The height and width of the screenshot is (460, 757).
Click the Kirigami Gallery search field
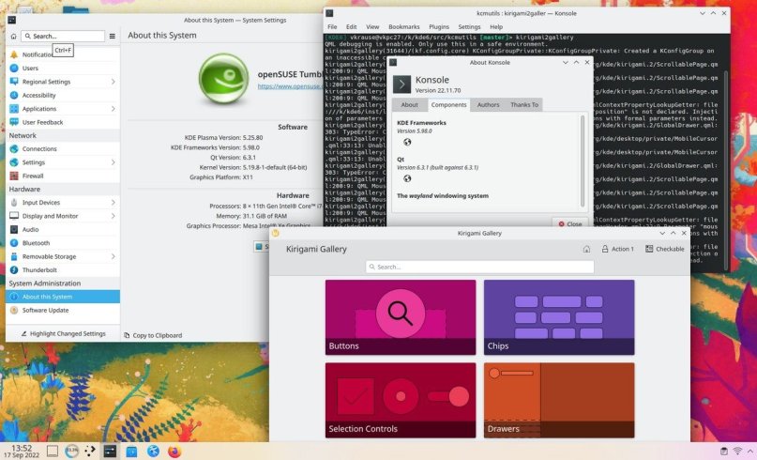pos(479,267)
